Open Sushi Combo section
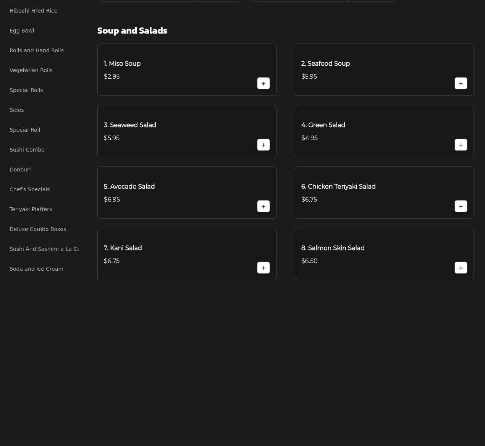The height and width of the screenshot is (446, 485). 27,150
